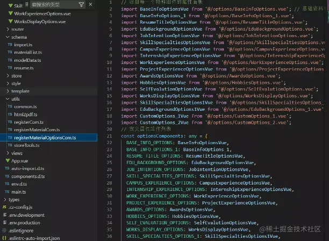Viewport: 329px width, 241px height.
Task: Click the Vue icon beside App.vue
Action: 8,161
